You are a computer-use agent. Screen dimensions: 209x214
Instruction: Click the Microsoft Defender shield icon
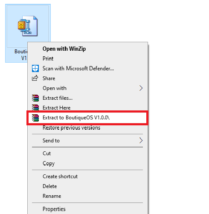(35, 69)
